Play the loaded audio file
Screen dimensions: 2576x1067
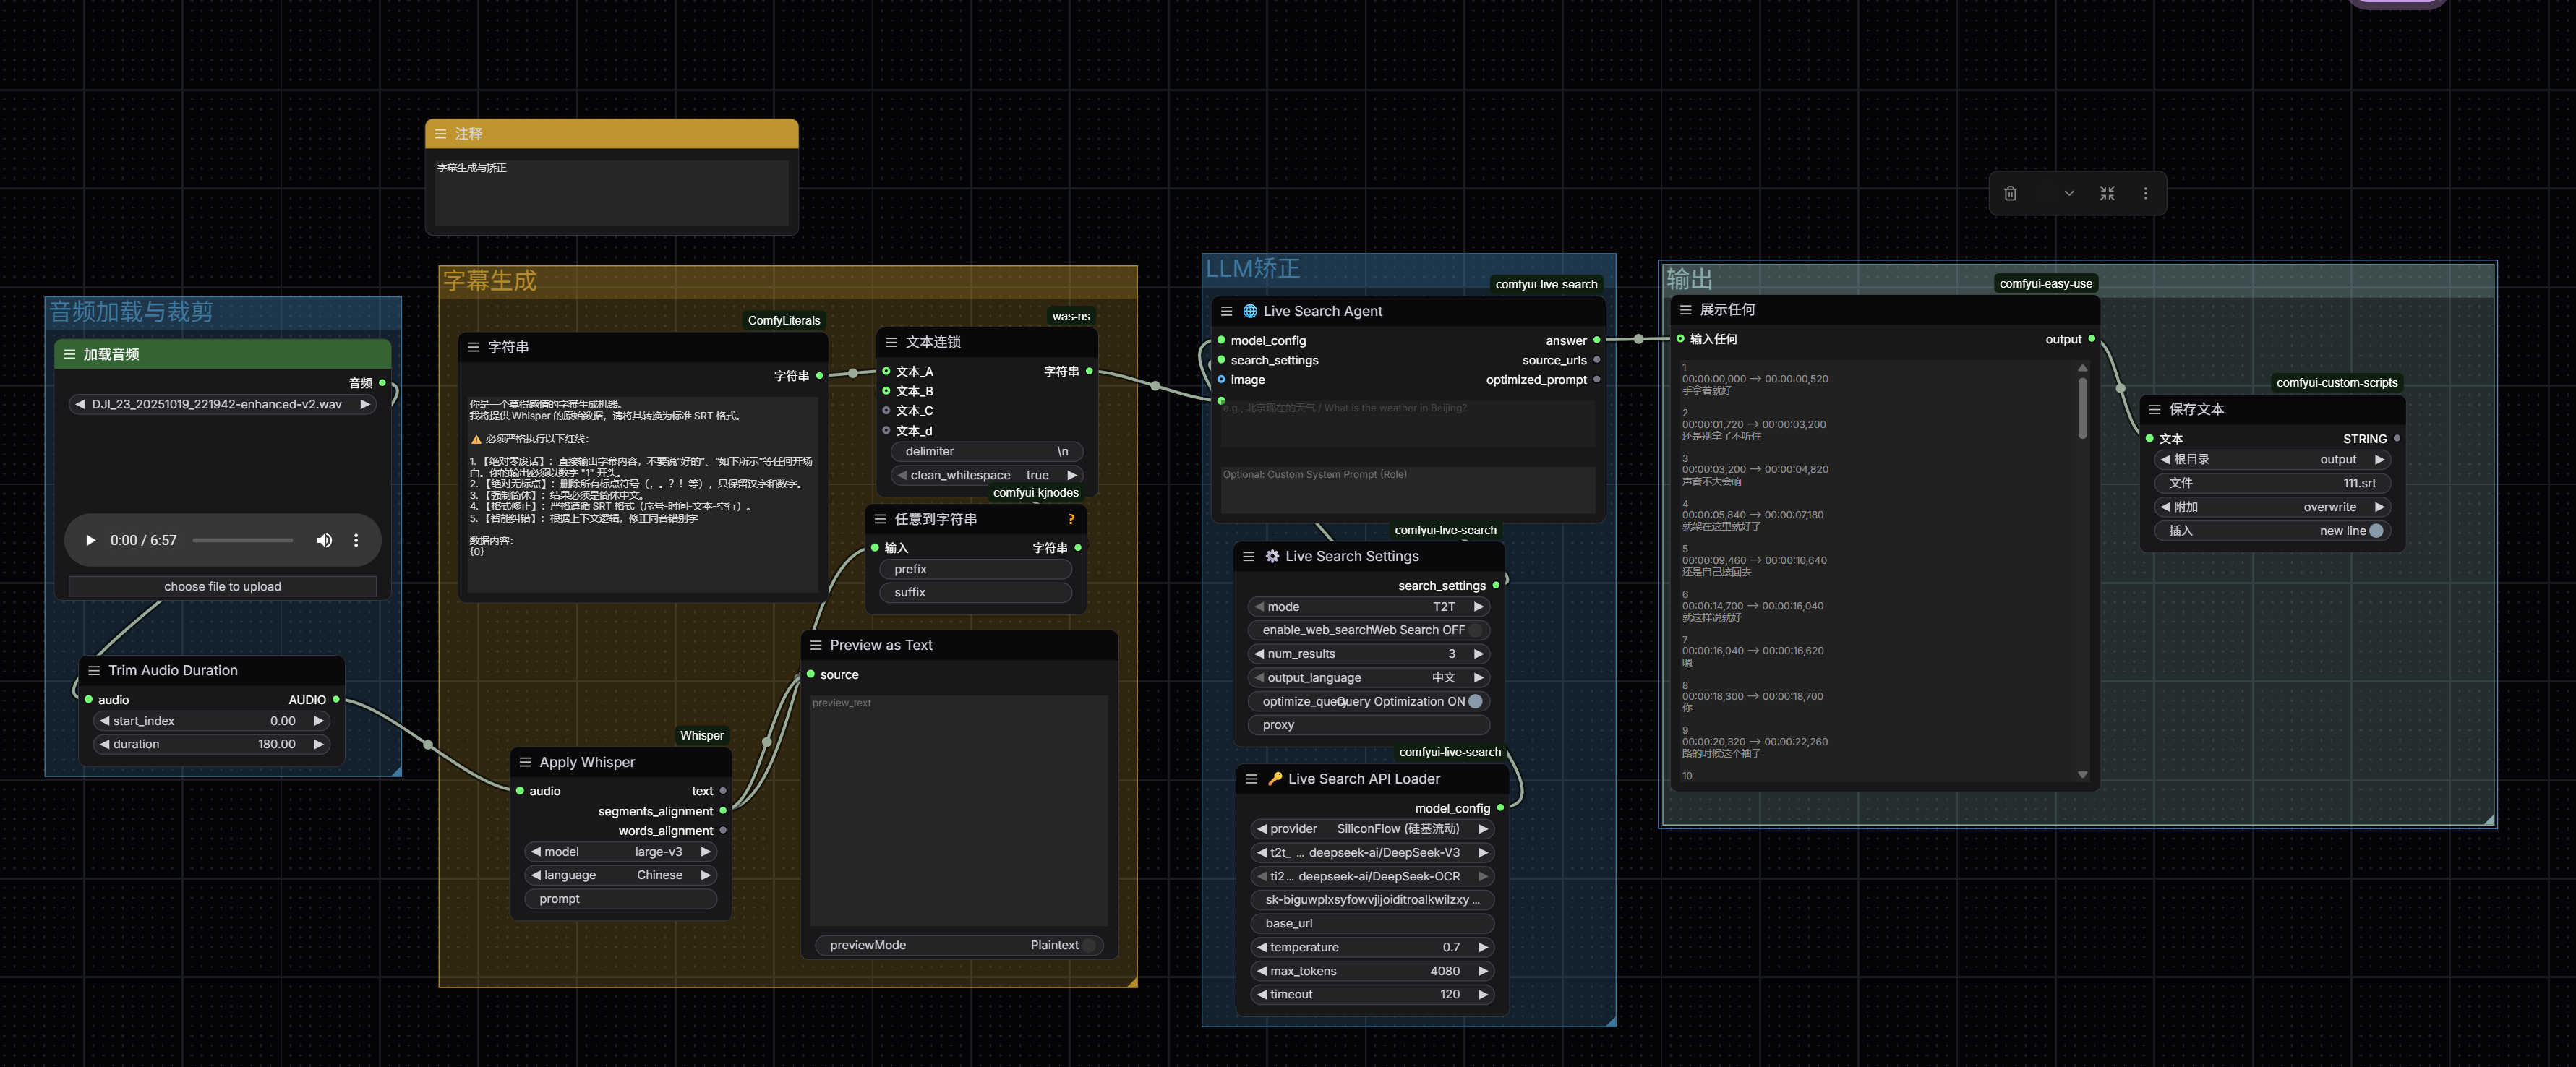(x=90, y=540)
